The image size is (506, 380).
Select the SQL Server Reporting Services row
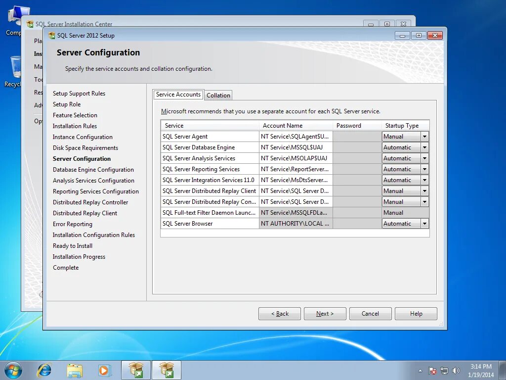click(x=295, y=169)
